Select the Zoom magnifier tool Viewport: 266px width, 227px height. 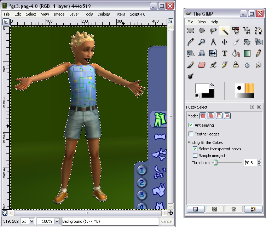pyautogui.click(x=202, y=42)
